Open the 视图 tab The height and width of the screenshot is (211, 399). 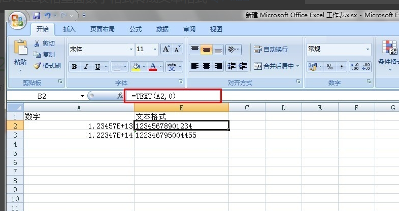216,29
